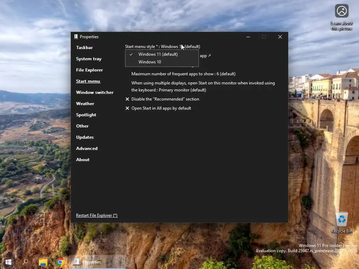Switch to the Advanced section

tap(87, 149)
